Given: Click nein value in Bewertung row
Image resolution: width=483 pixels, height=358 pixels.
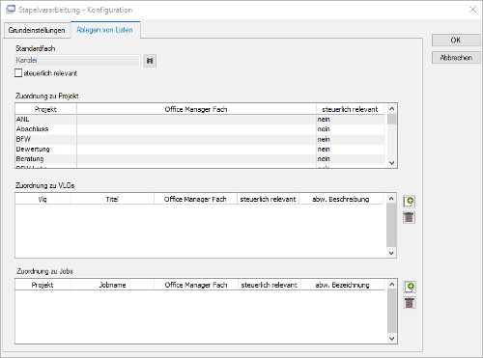Looking at the screenshot, I should 324,150.
